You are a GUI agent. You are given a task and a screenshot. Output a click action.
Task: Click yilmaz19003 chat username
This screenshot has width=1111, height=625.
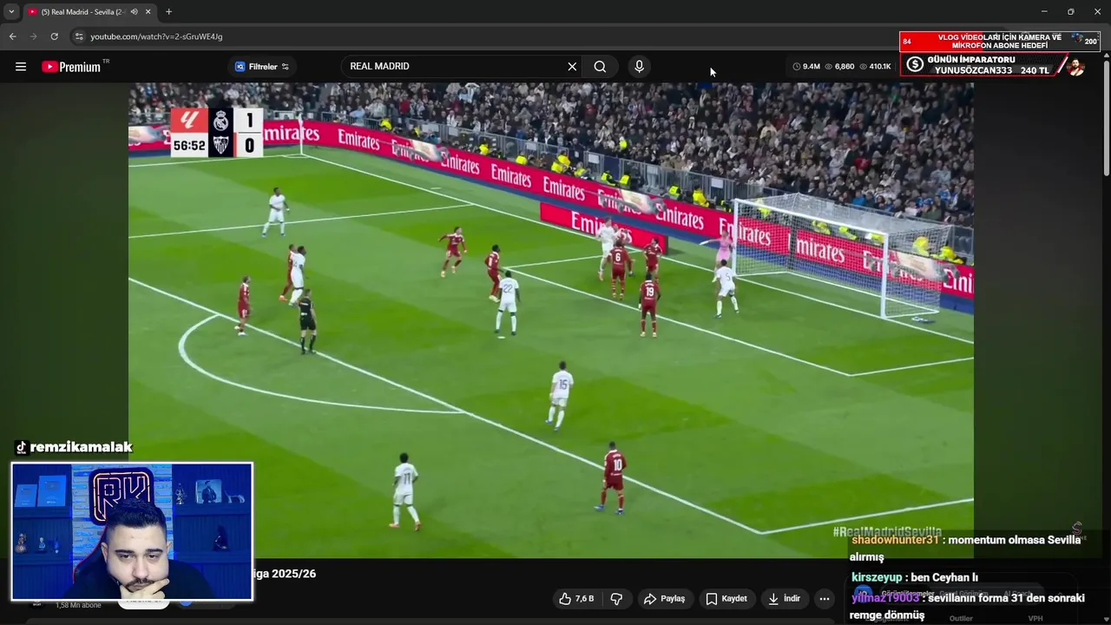point(884,598)
